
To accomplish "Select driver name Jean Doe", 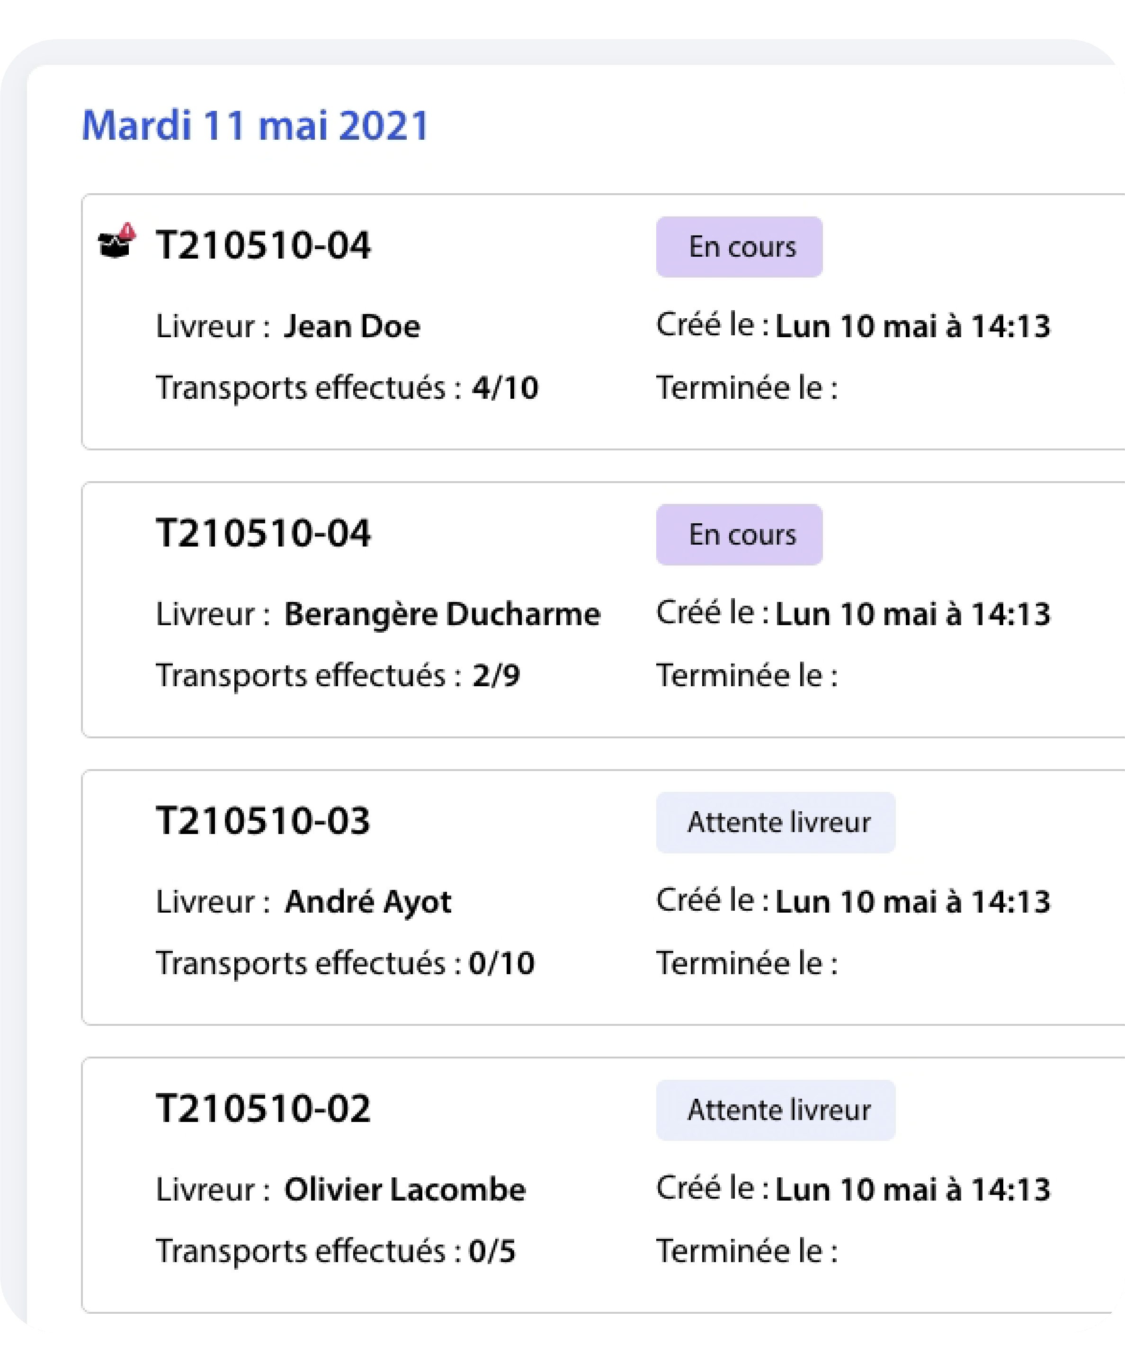I will coord(352,326).
